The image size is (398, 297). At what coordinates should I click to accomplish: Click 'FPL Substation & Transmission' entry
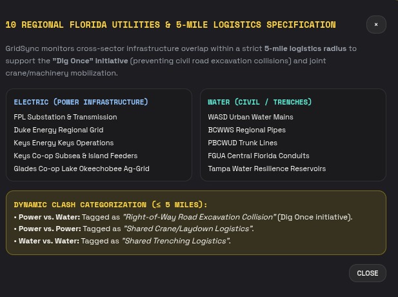[66, 117]
